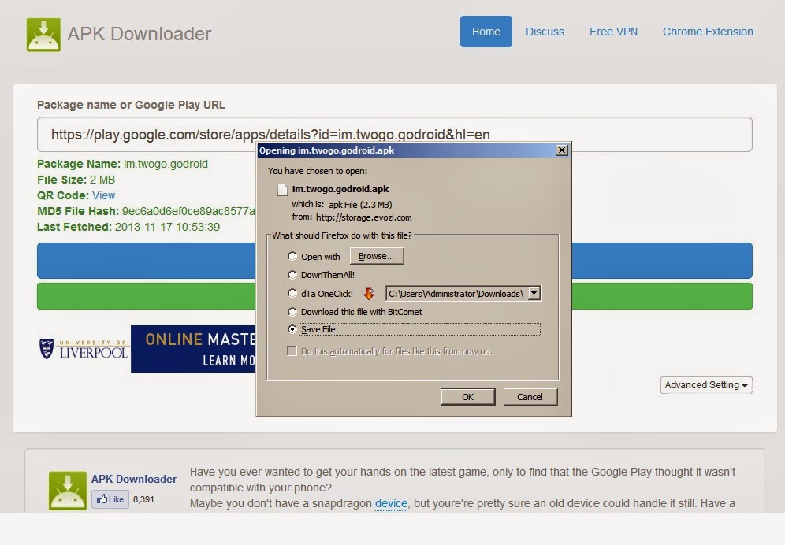Click the Last Fetched 2013-11-17 10:53:39 text
This screenshot has width=785, height=545.
tap(128, 227)
